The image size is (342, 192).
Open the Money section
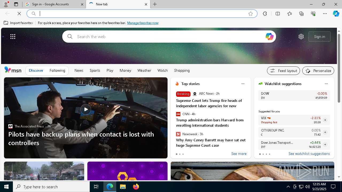[x=125, y=70]
